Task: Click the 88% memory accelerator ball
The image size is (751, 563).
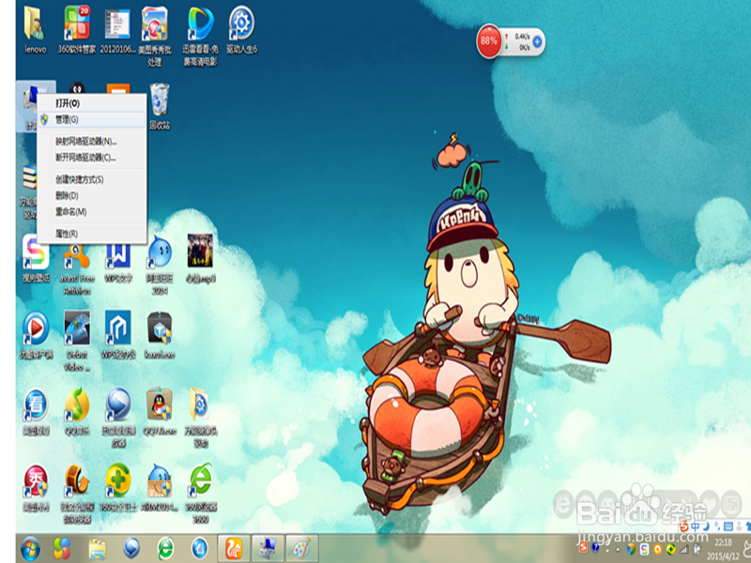Action: tap(488, 41)
